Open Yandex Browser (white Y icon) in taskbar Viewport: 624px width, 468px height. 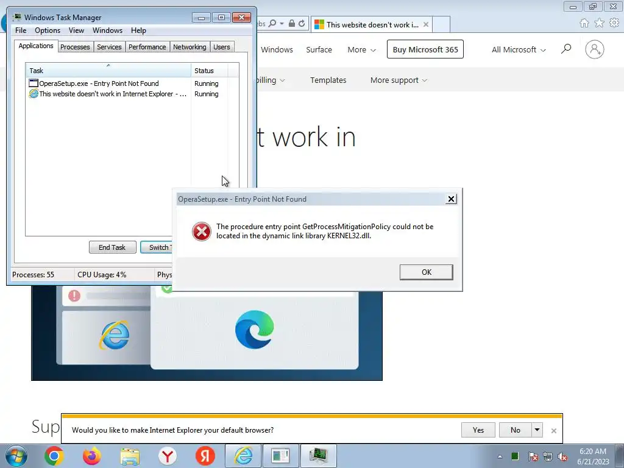[168, 456]
